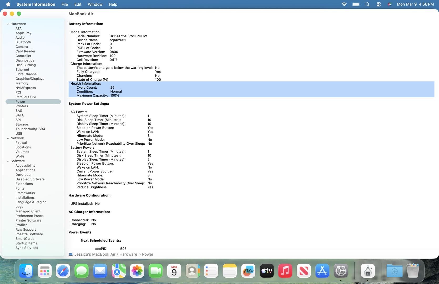Open the System Information app menu
Image resolution: width=439 pixels, height=284 pixels.
click(36, 4)
